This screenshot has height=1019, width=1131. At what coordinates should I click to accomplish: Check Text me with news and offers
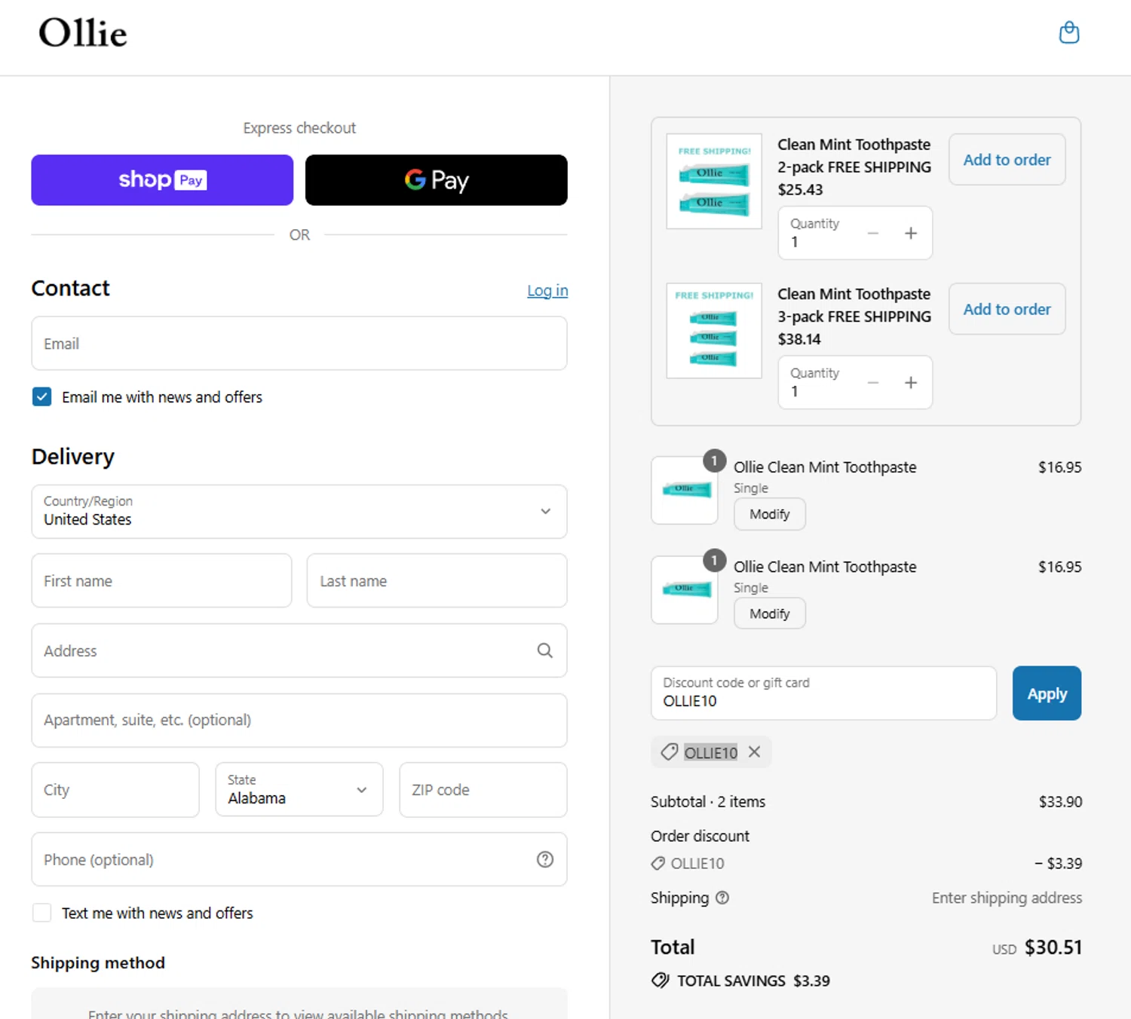(x=42, y=913)
